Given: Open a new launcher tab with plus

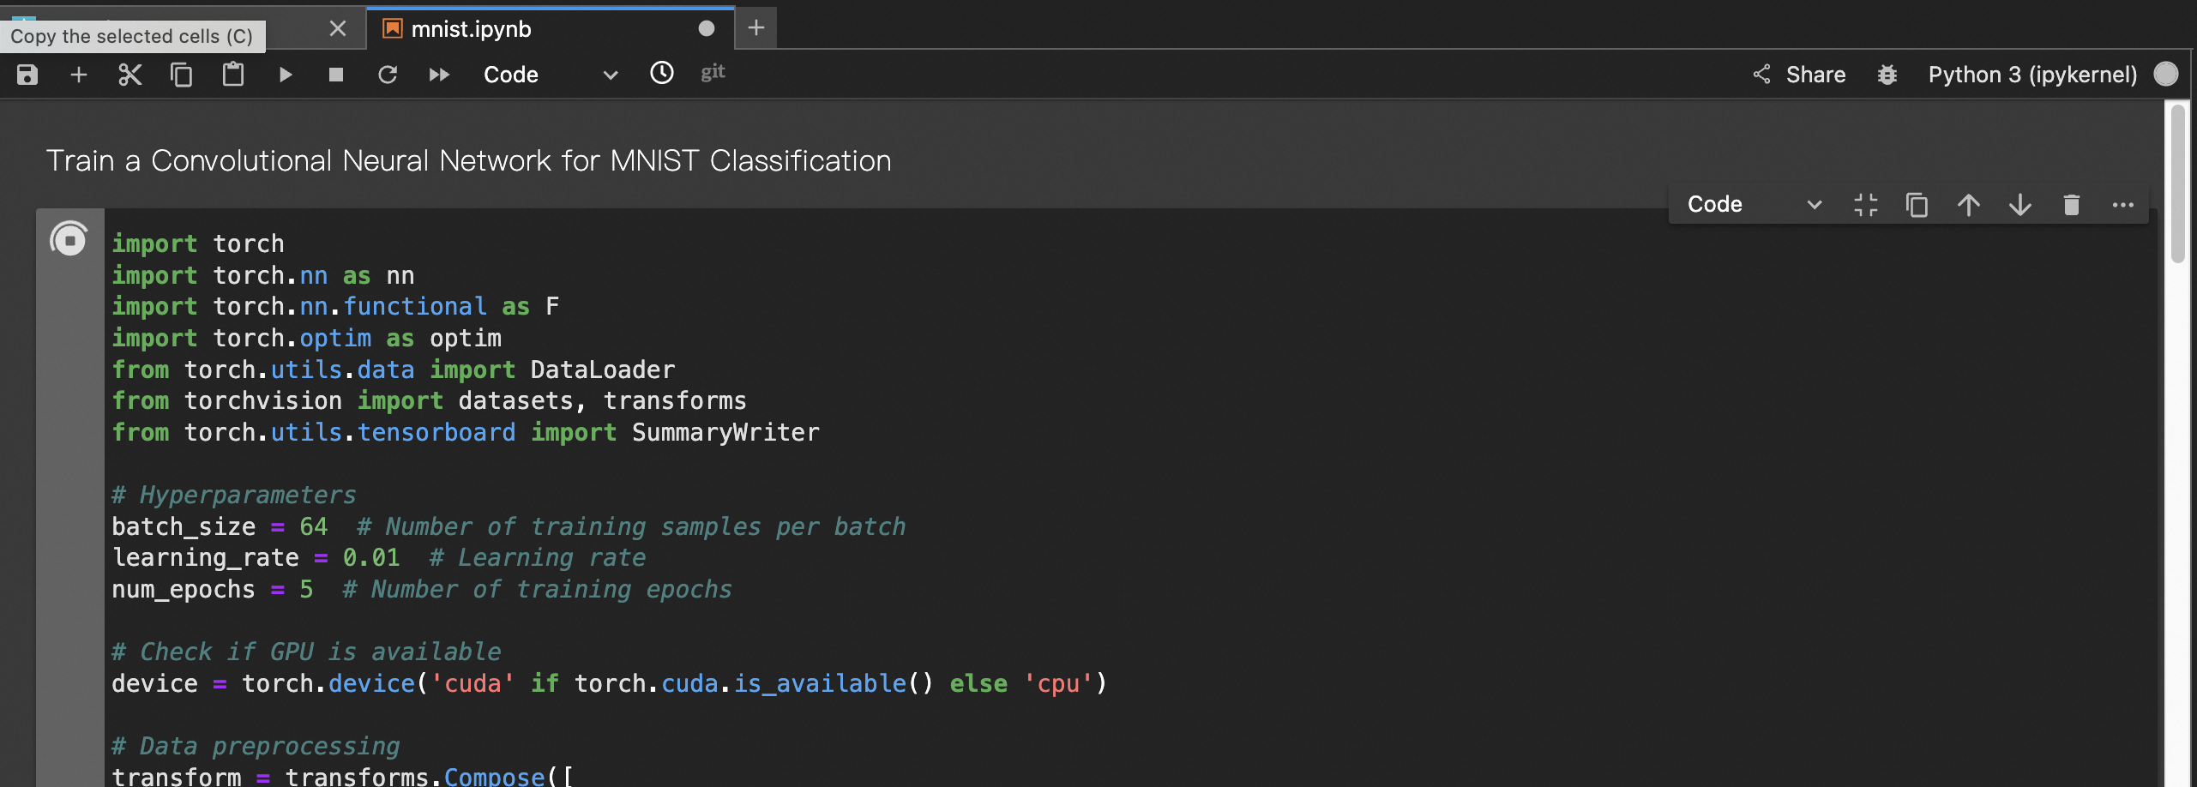Looking at the screenshot, I should click(755, 28).
